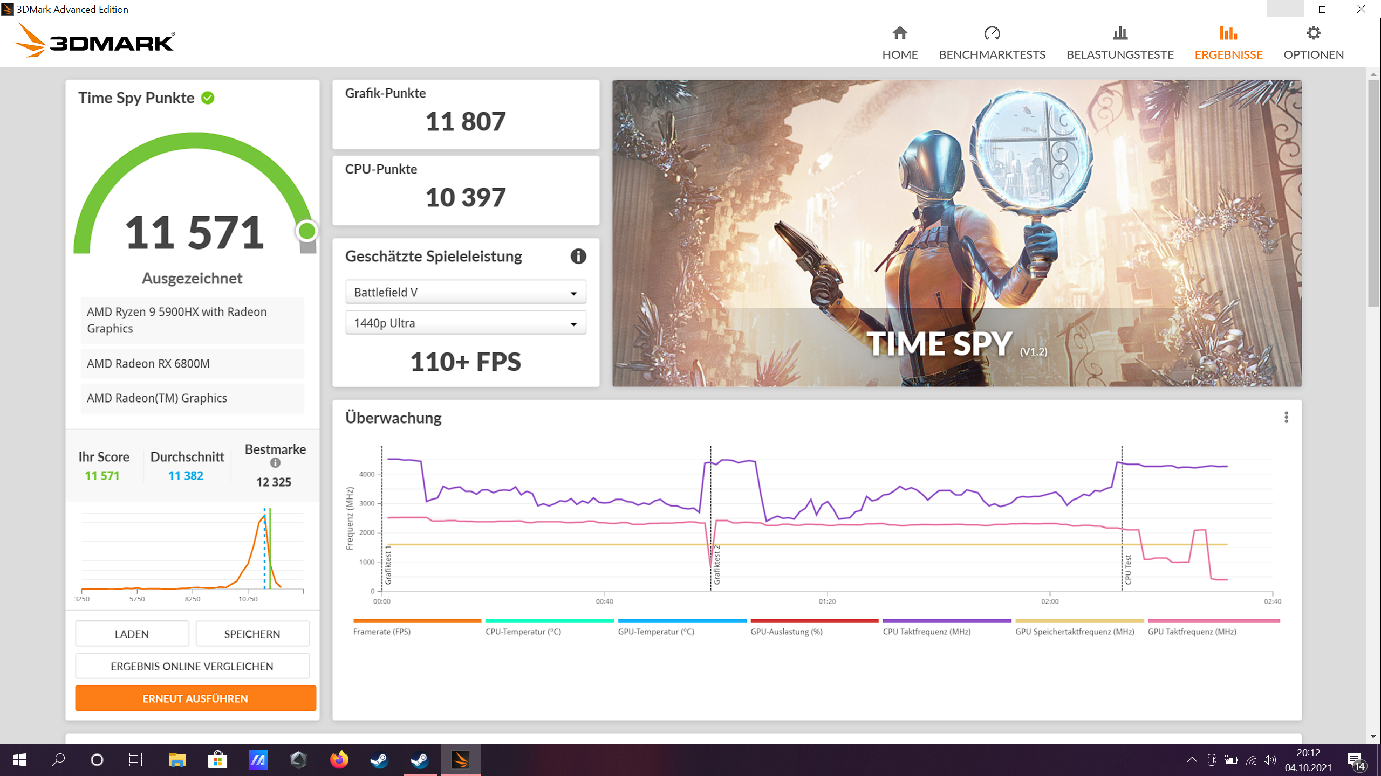
Task: Click the Home house icon
Action: pos(899,32)
